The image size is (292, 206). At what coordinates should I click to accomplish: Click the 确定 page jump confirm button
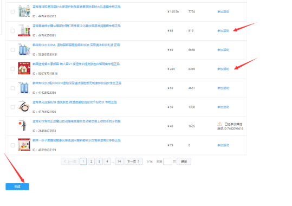(x=184, y=162)
